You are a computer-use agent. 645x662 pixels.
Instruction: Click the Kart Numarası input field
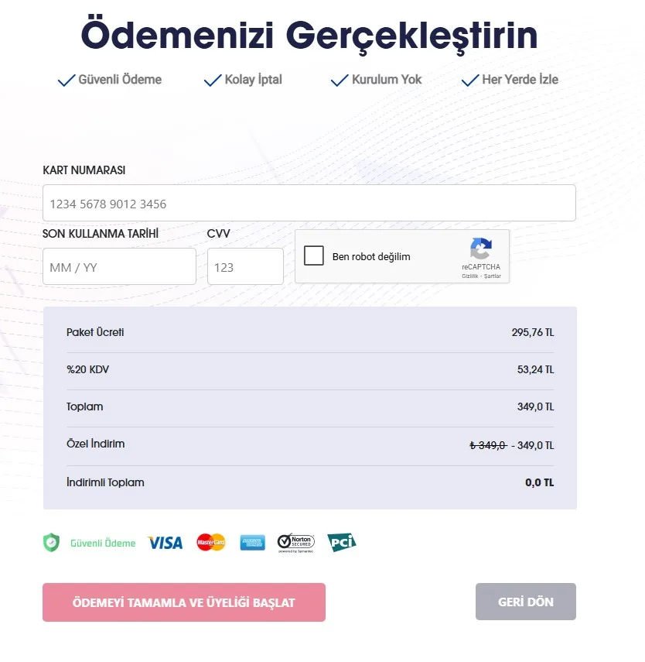pos(309,204)
